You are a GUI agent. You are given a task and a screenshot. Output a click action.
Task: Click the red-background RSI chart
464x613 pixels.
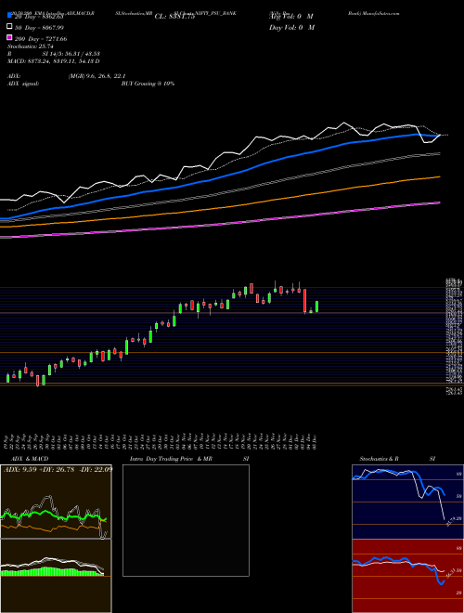pos(407,576)
